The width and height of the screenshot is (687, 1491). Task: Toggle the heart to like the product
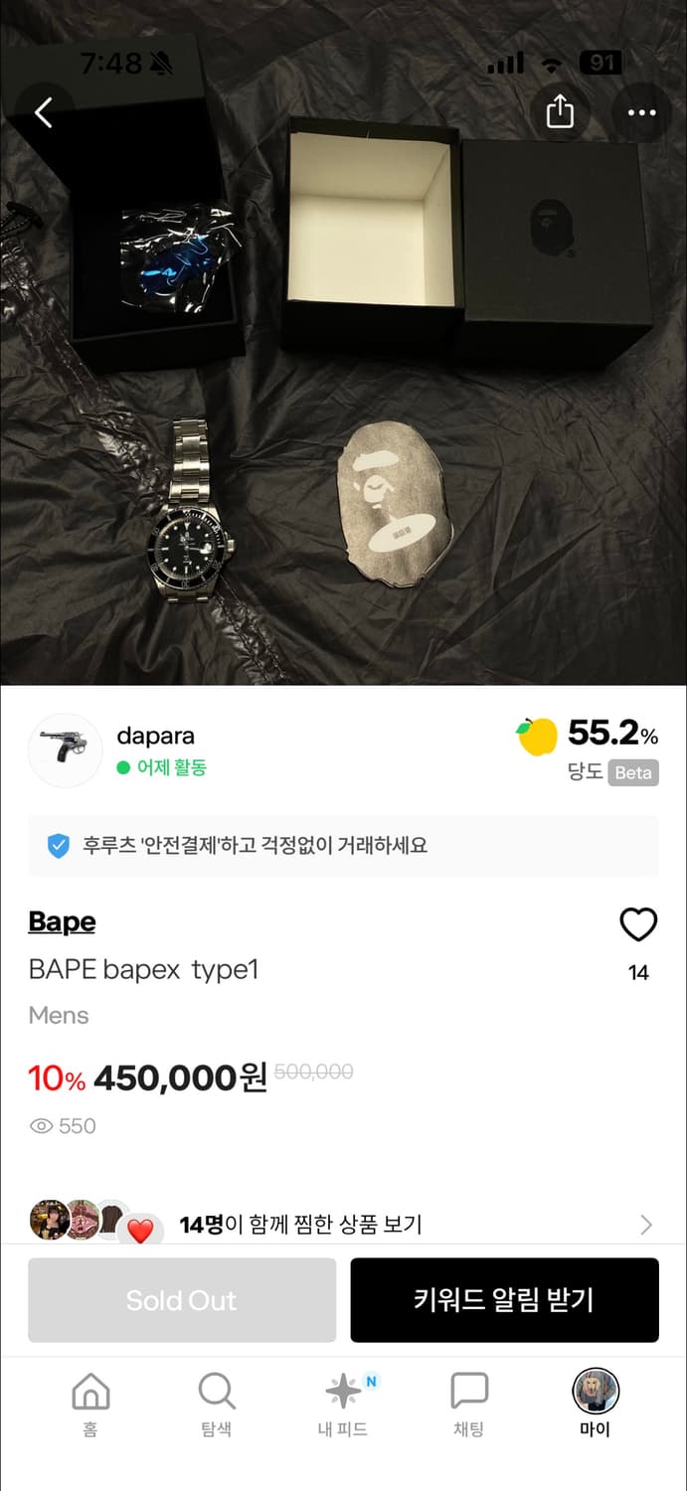coord(638,924)
